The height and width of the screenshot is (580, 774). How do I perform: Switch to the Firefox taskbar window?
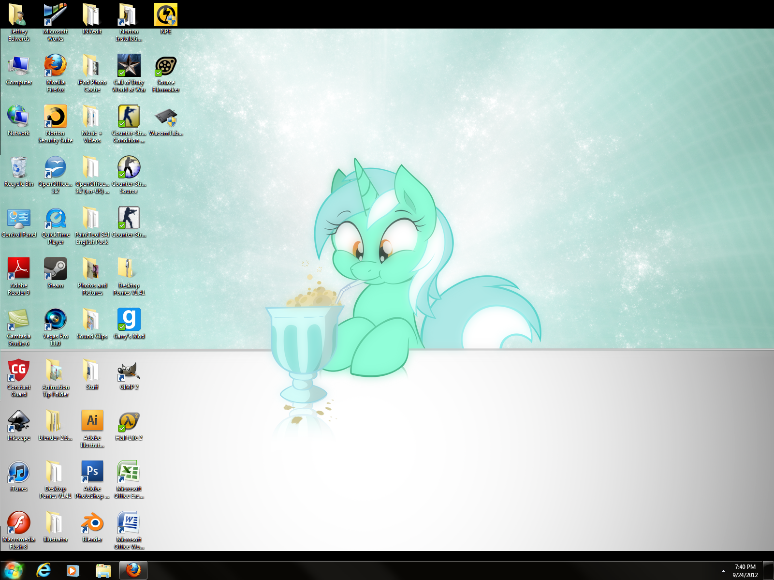[x=133, y=570]
